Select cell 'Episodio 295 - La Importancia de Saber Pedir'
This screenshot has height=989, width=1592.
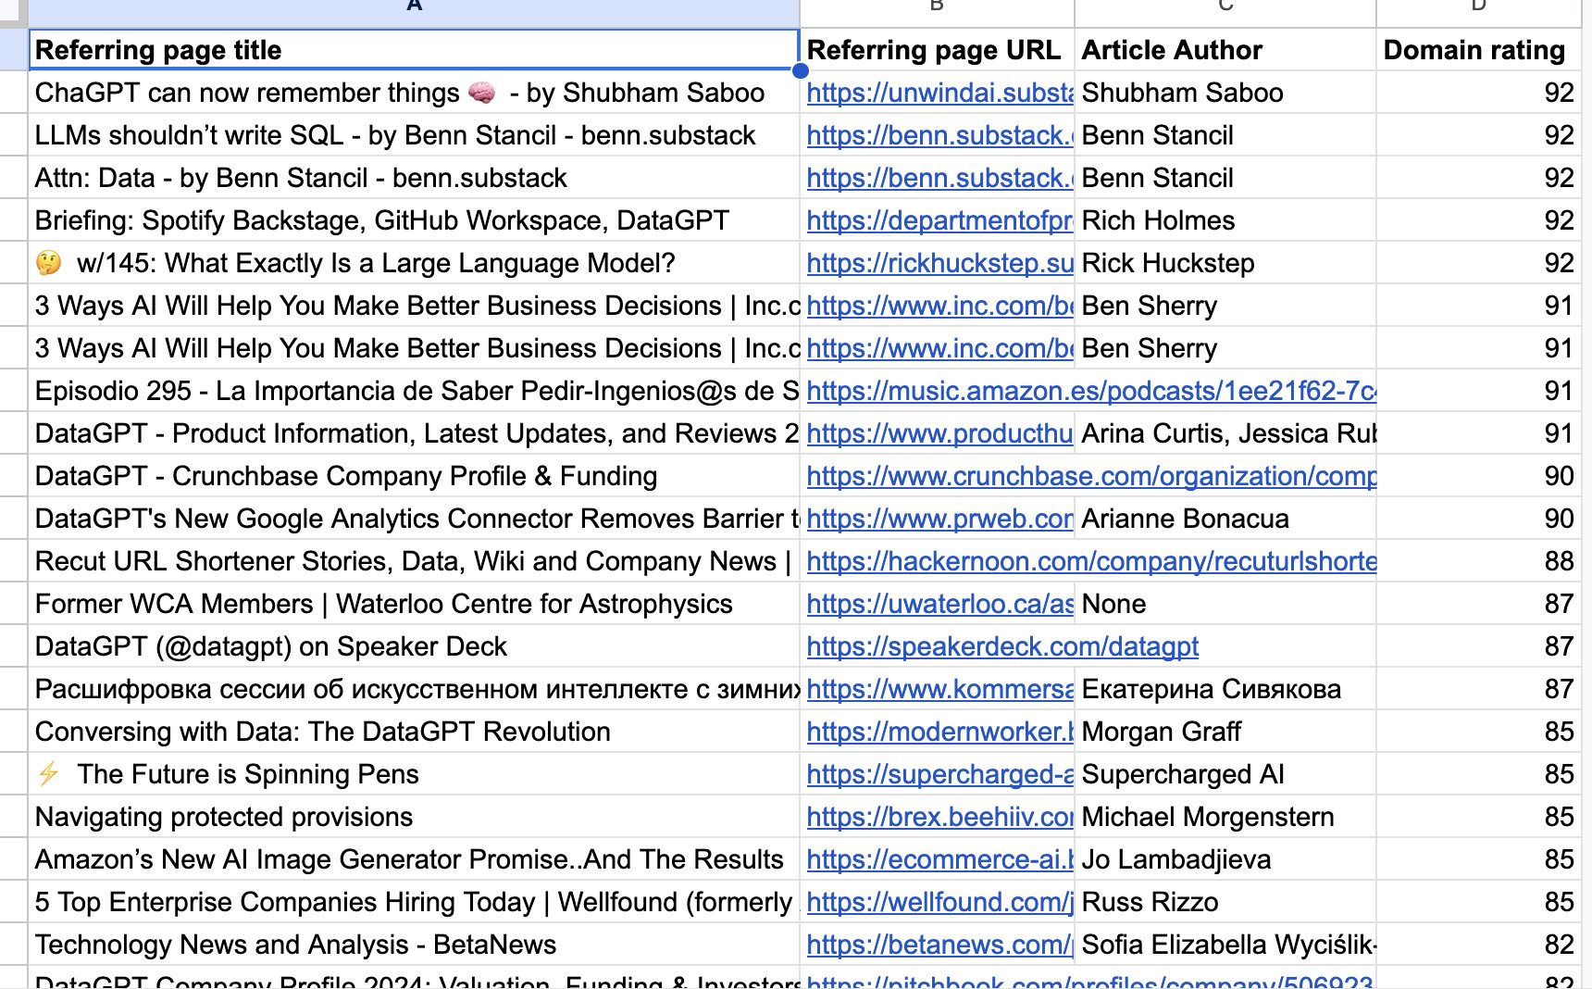click(x=414, y=391)
